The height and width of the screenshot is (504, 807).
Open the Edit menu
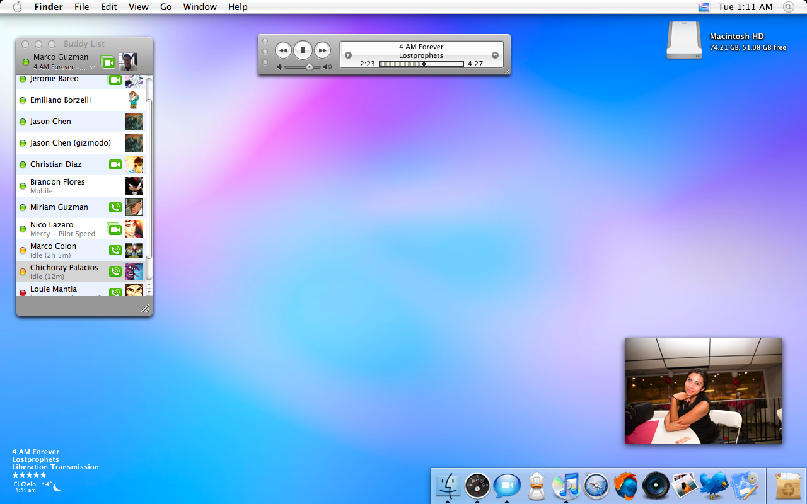[x=109, y=7]
